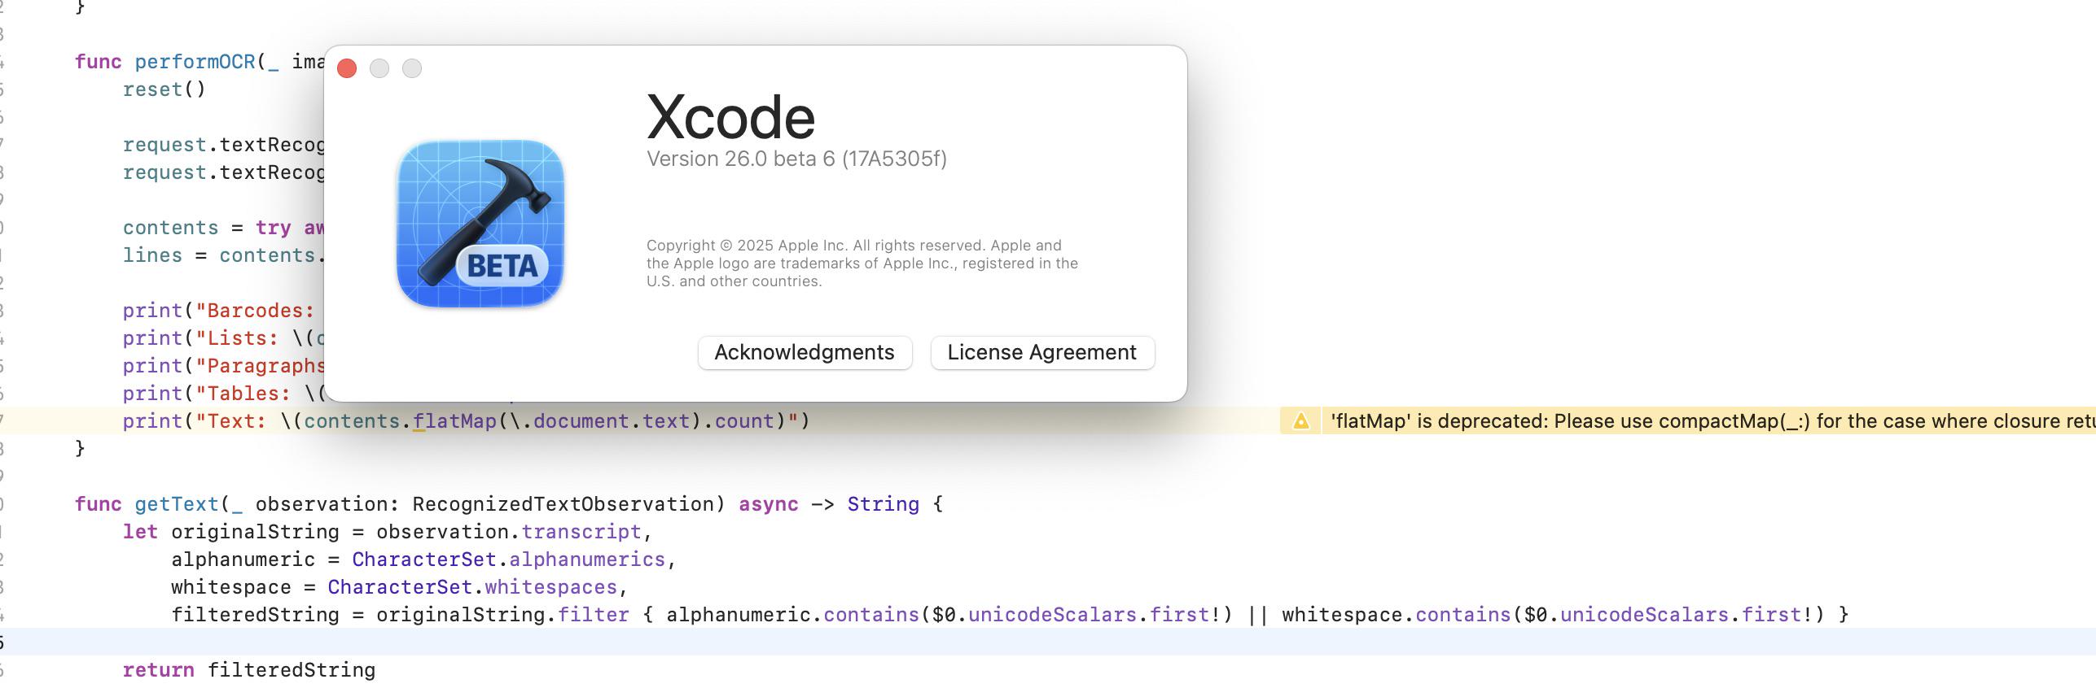Click the reset() call line
Image resolution: width=2096 pixels, height=688 pixels.
164,89
